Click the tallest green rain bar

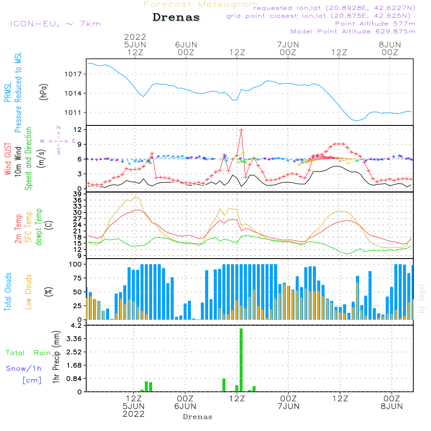click(x=241, y=360)
